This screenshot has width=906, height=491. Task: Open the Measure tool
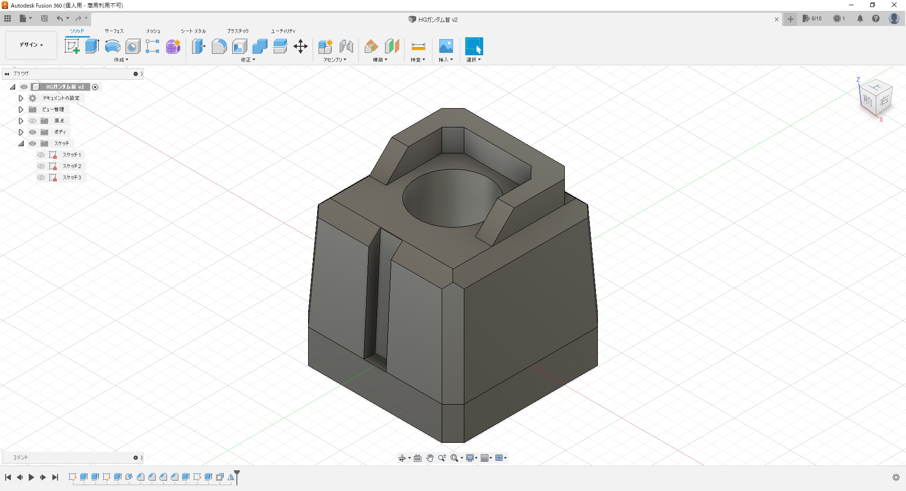click(x=418, y=46)
